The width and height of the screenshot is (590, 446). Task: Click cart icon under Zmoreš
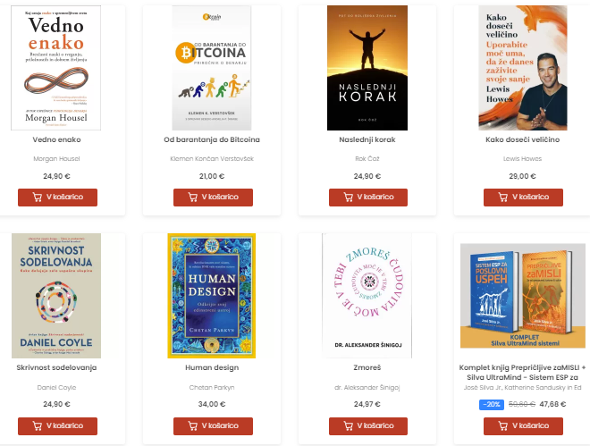tap(348, 425)
